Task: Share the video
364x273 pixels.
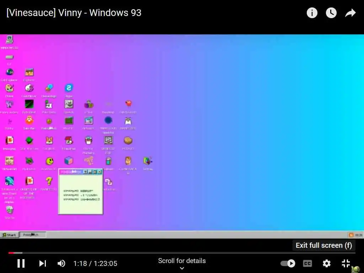Action: 350,13
